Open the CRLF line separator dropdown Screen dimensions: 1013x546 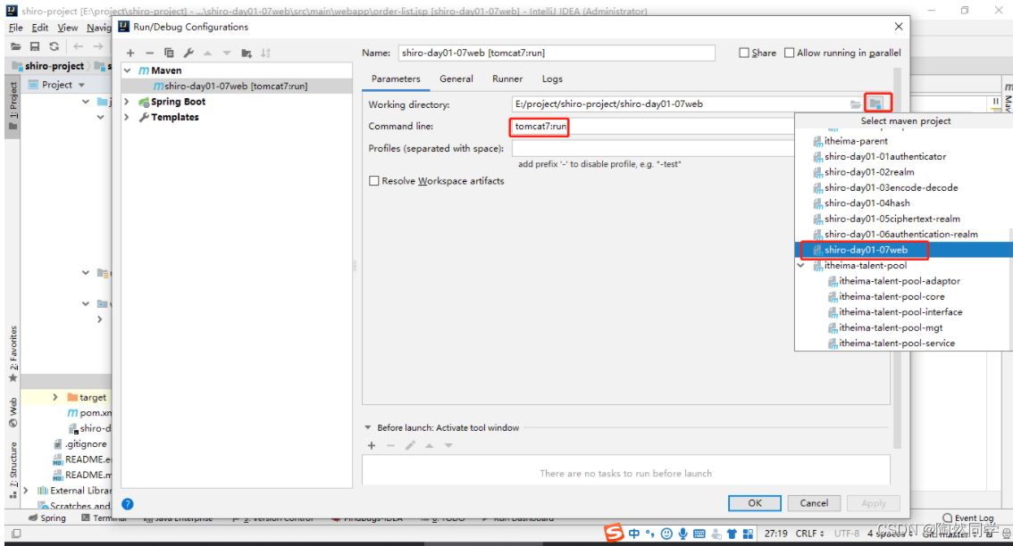[x=810, y=534]
